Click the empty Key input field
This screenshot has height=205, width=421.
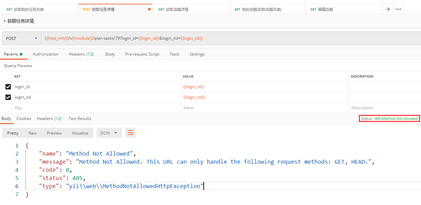pos(96,108)
